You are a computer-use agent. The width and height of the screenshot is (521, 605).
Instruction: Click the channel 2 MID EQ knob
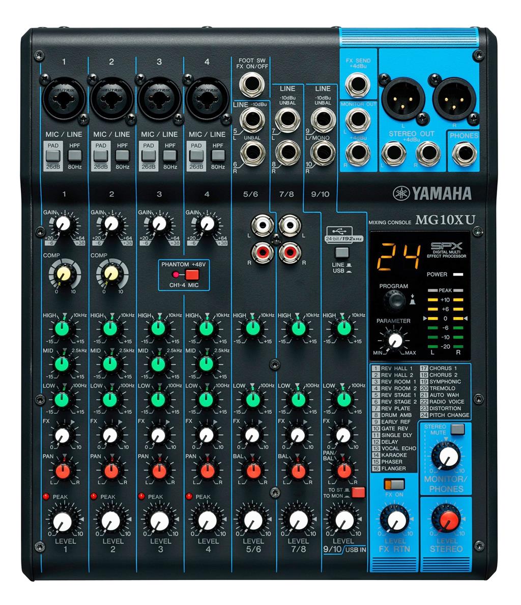point(110,364)
